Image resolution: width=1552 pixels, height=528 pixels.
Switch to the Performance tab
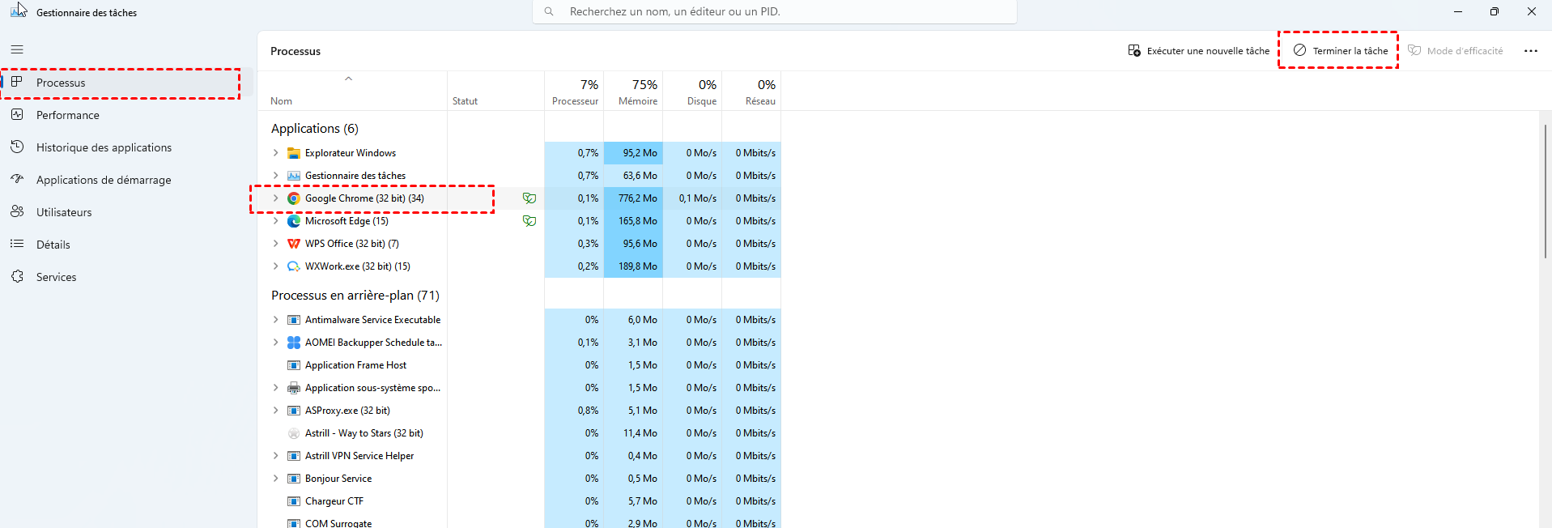68,115
